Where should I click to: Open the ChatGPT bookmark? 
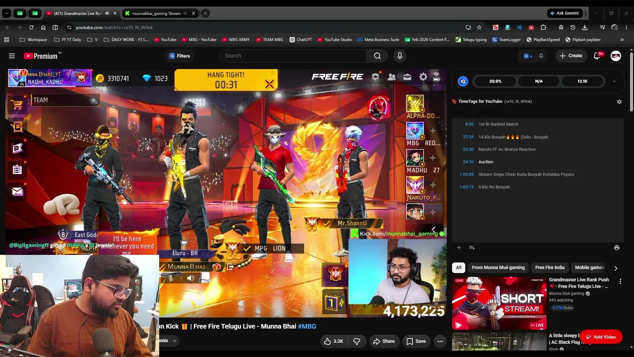(300, 40)
